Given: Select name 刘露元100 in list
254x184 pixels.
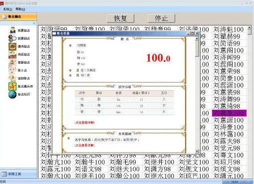Looking at the screenshot, I should coord(55,169).
